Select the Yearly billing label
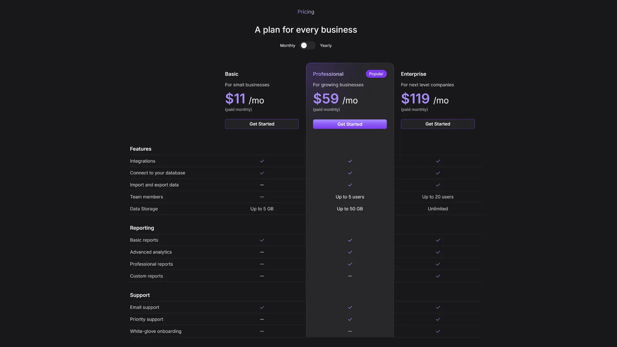 click(x=325, y=45)
